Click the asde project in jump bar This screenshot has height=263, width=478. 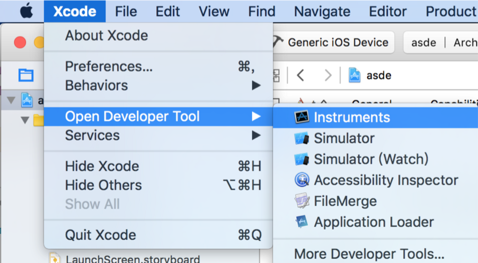(370, 75)
